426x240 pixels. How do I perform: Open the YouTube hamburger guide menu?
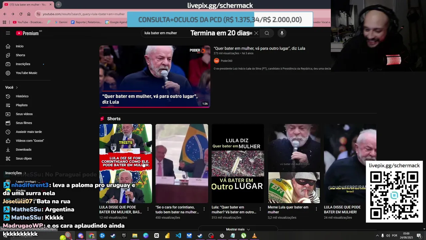[8, 33]
